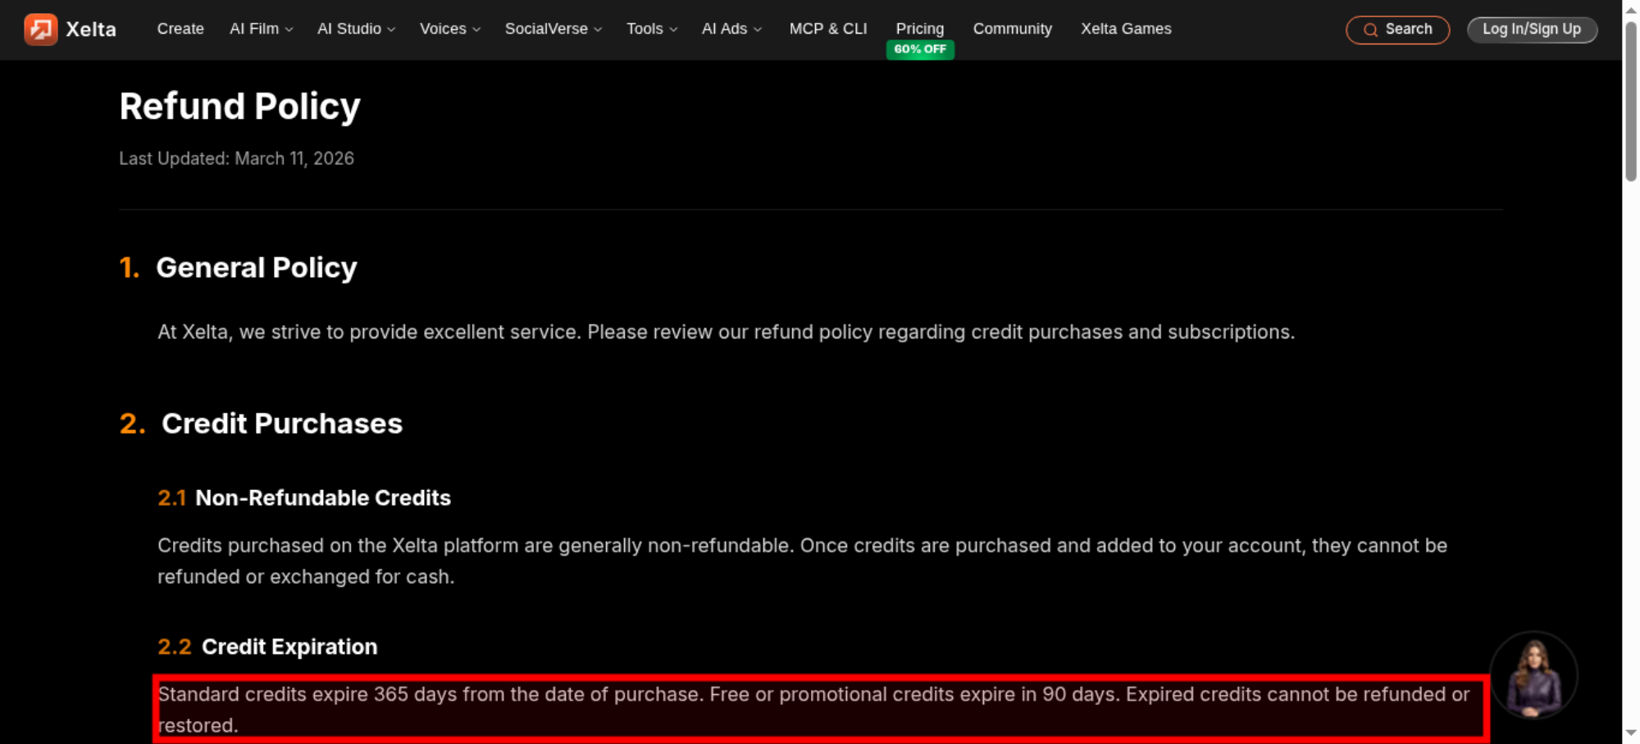Screen dimensions: 1640x744
Task: Click the '2.1 Non-Refundable Credits' subheading
Action: (x=304, y=498)
